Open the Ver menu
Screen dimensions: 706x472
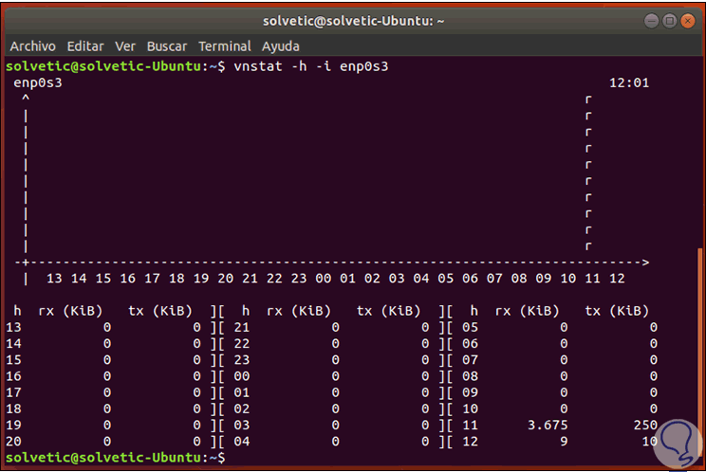125,46
